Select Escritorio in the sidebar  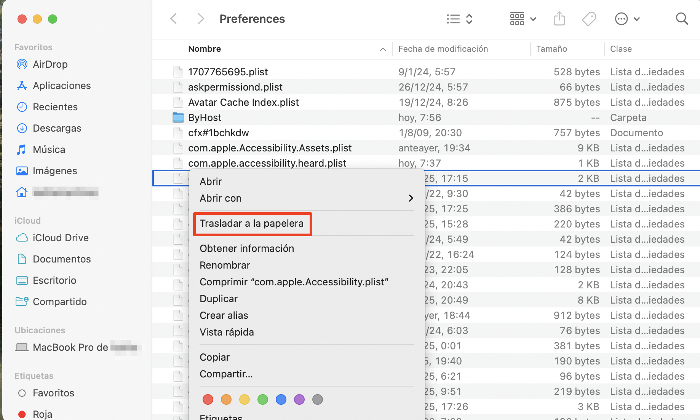pos(54,280)
